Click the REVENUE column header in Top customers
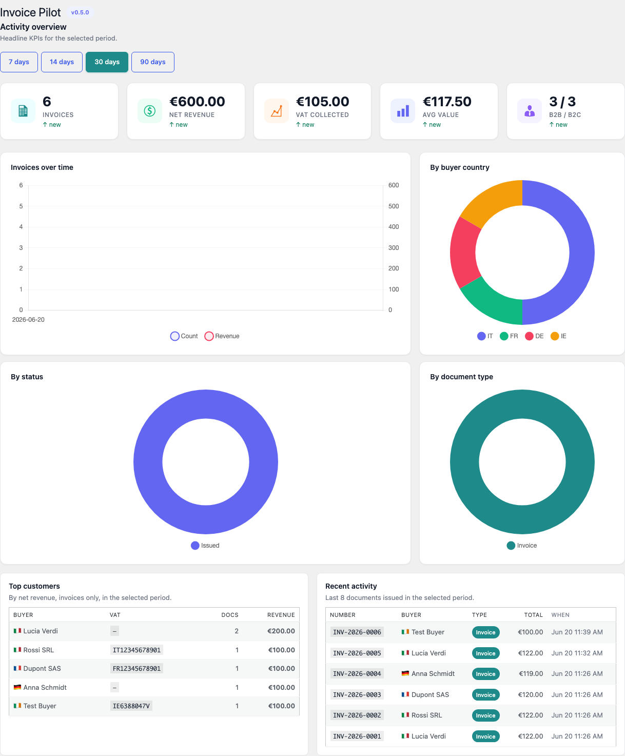 [x=281, y=615]
